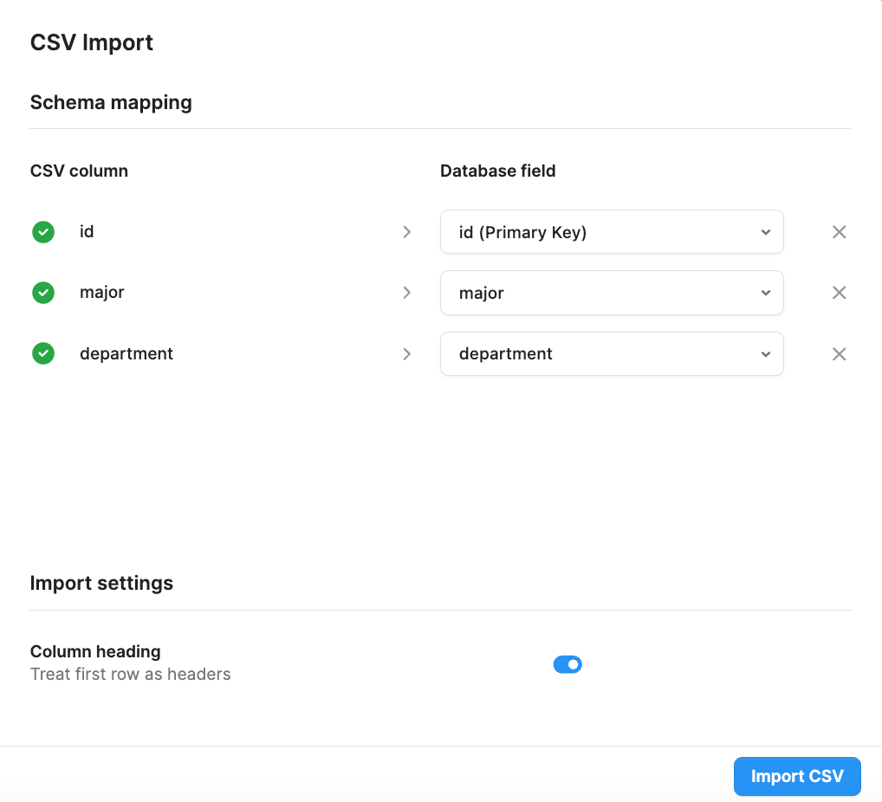Toggle Treat first row as headers switch
Viewport: 882px width, 802px height.
pos(567,664)
